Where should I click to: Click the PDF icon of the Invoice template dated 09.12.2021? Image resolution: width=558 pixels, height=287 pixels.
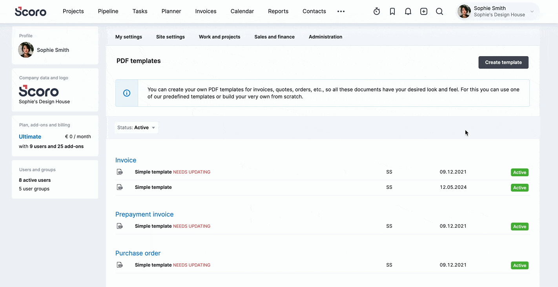click(120, 172)
